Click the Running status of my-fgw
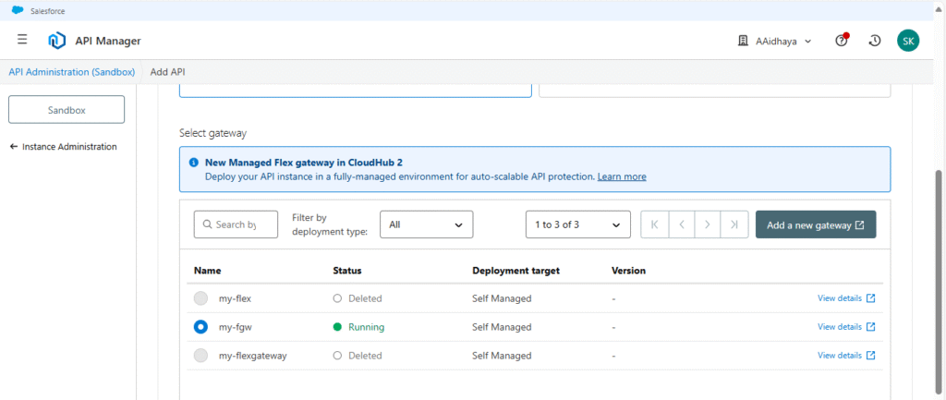 click(x=359, y=327)
